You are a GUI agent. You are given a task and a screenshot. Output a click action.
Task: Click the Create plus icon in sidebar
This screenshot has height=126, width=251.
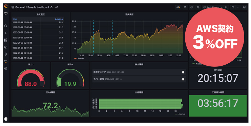[6, 33]
